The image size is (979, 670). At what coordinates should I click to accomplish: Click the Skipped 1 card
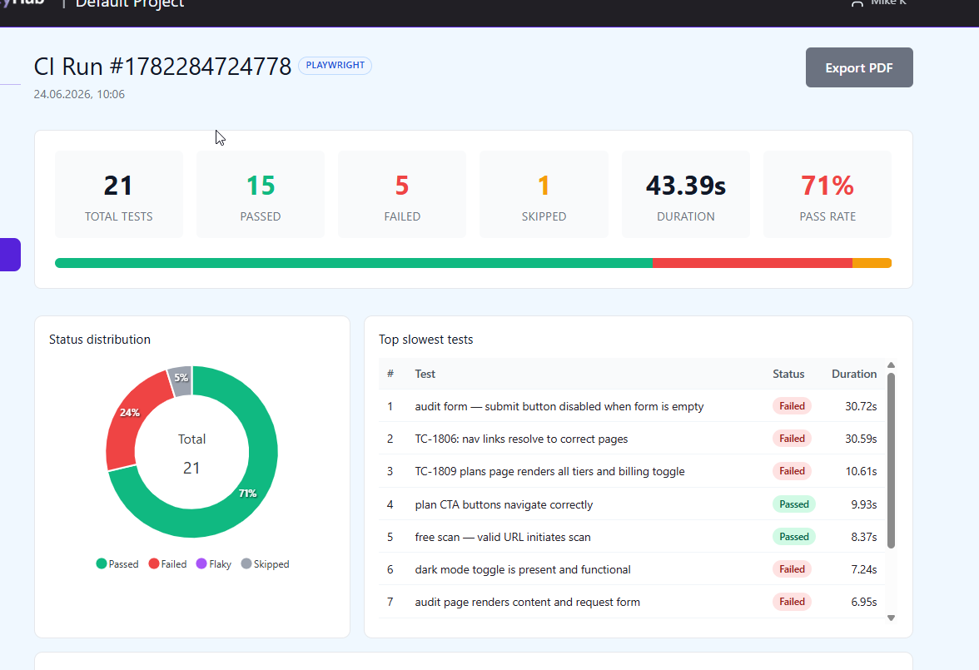(x=544, y=194)
